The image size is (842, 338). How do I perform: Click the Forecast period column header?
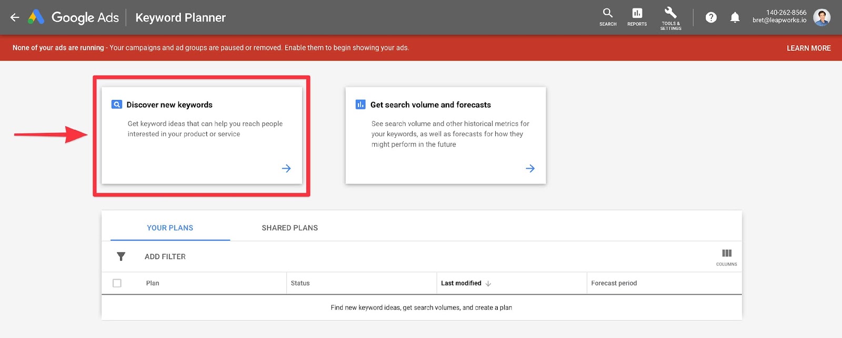(614, 283)
